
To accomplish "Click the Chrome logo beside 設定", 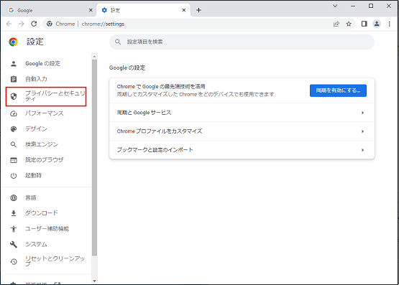I will 13,42.
